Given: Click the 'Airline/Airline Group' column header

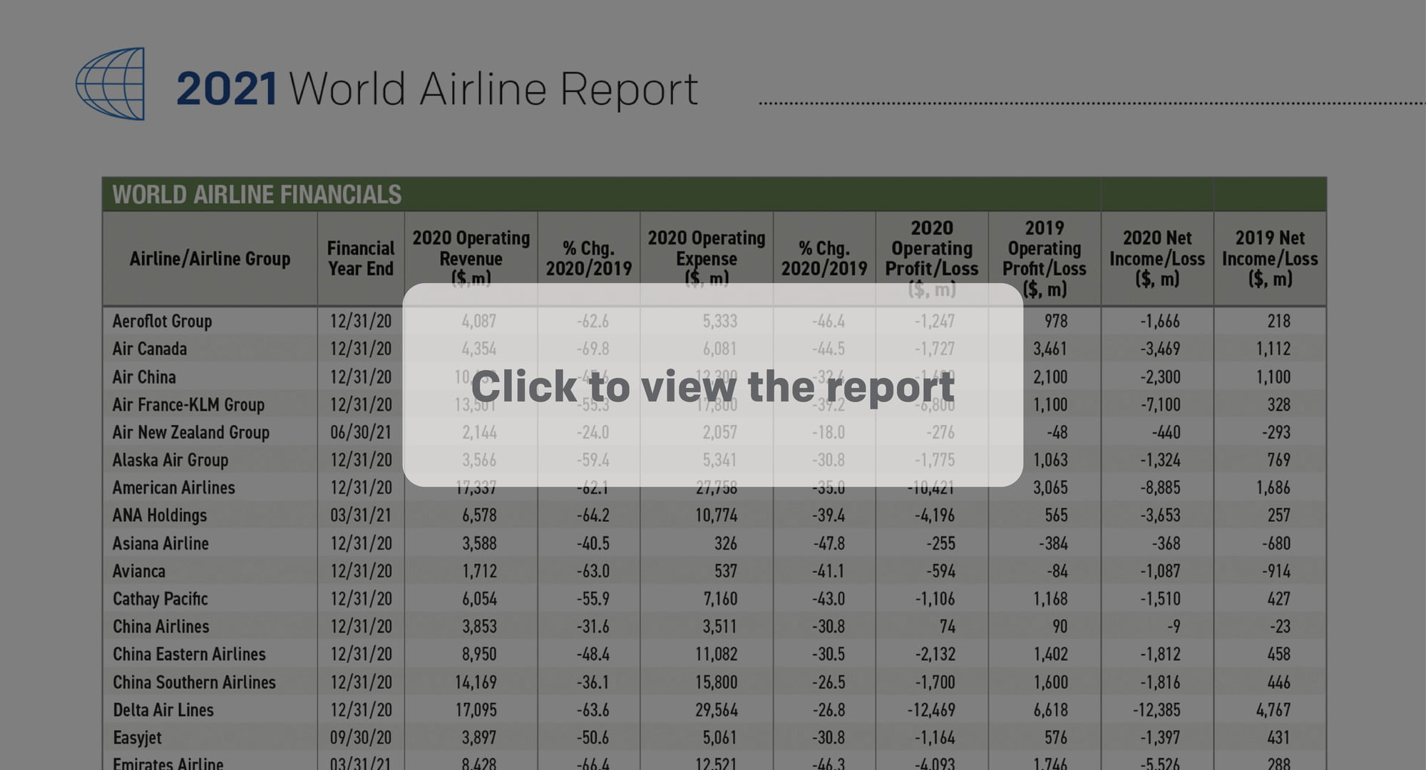Looking at the screenshot, I should (x=210, y=258).
